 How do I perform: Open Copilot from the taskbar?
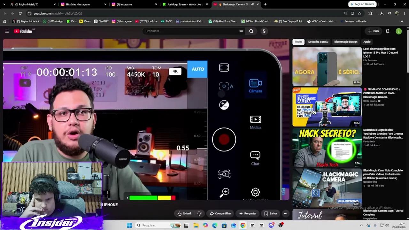click(205, 226)
